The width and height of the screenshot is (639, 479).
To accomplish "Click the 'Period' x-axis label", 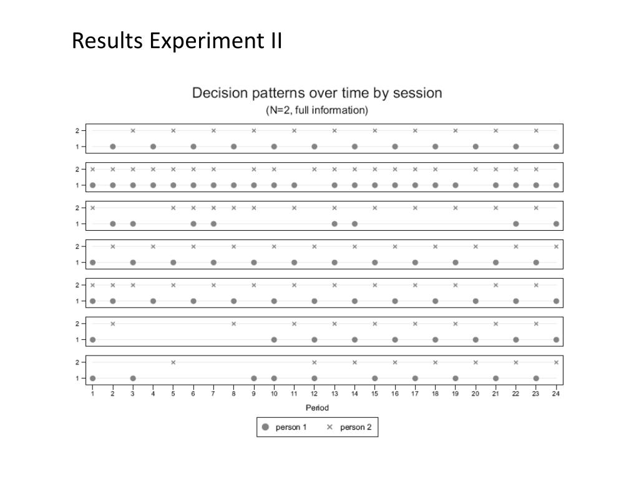I will point(317,408).
